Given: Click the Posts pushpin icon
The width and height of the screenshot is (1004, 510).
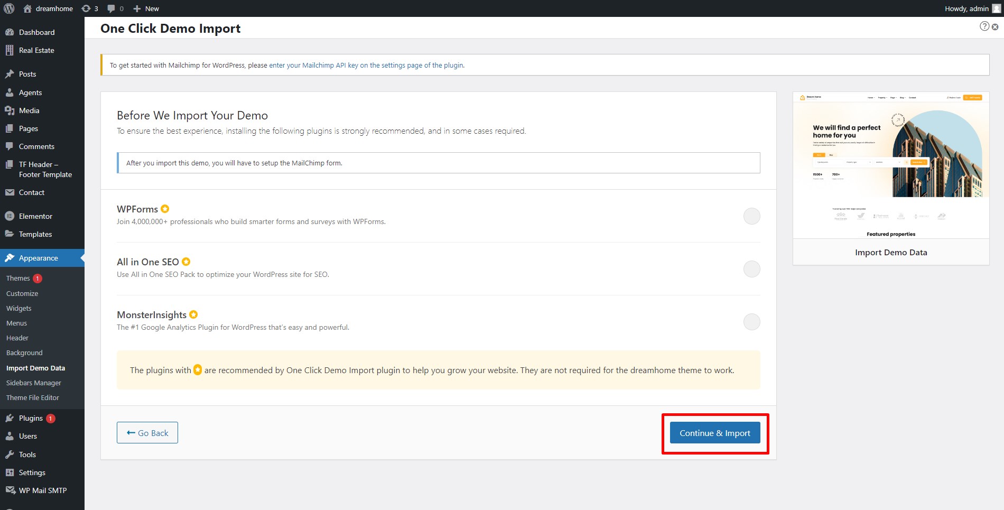Looking at the screenshot, I should pos(10,74).
